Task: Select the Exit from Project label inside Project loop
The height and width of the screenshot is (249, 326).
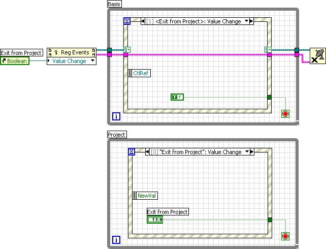Action: (x=168, y=212)
